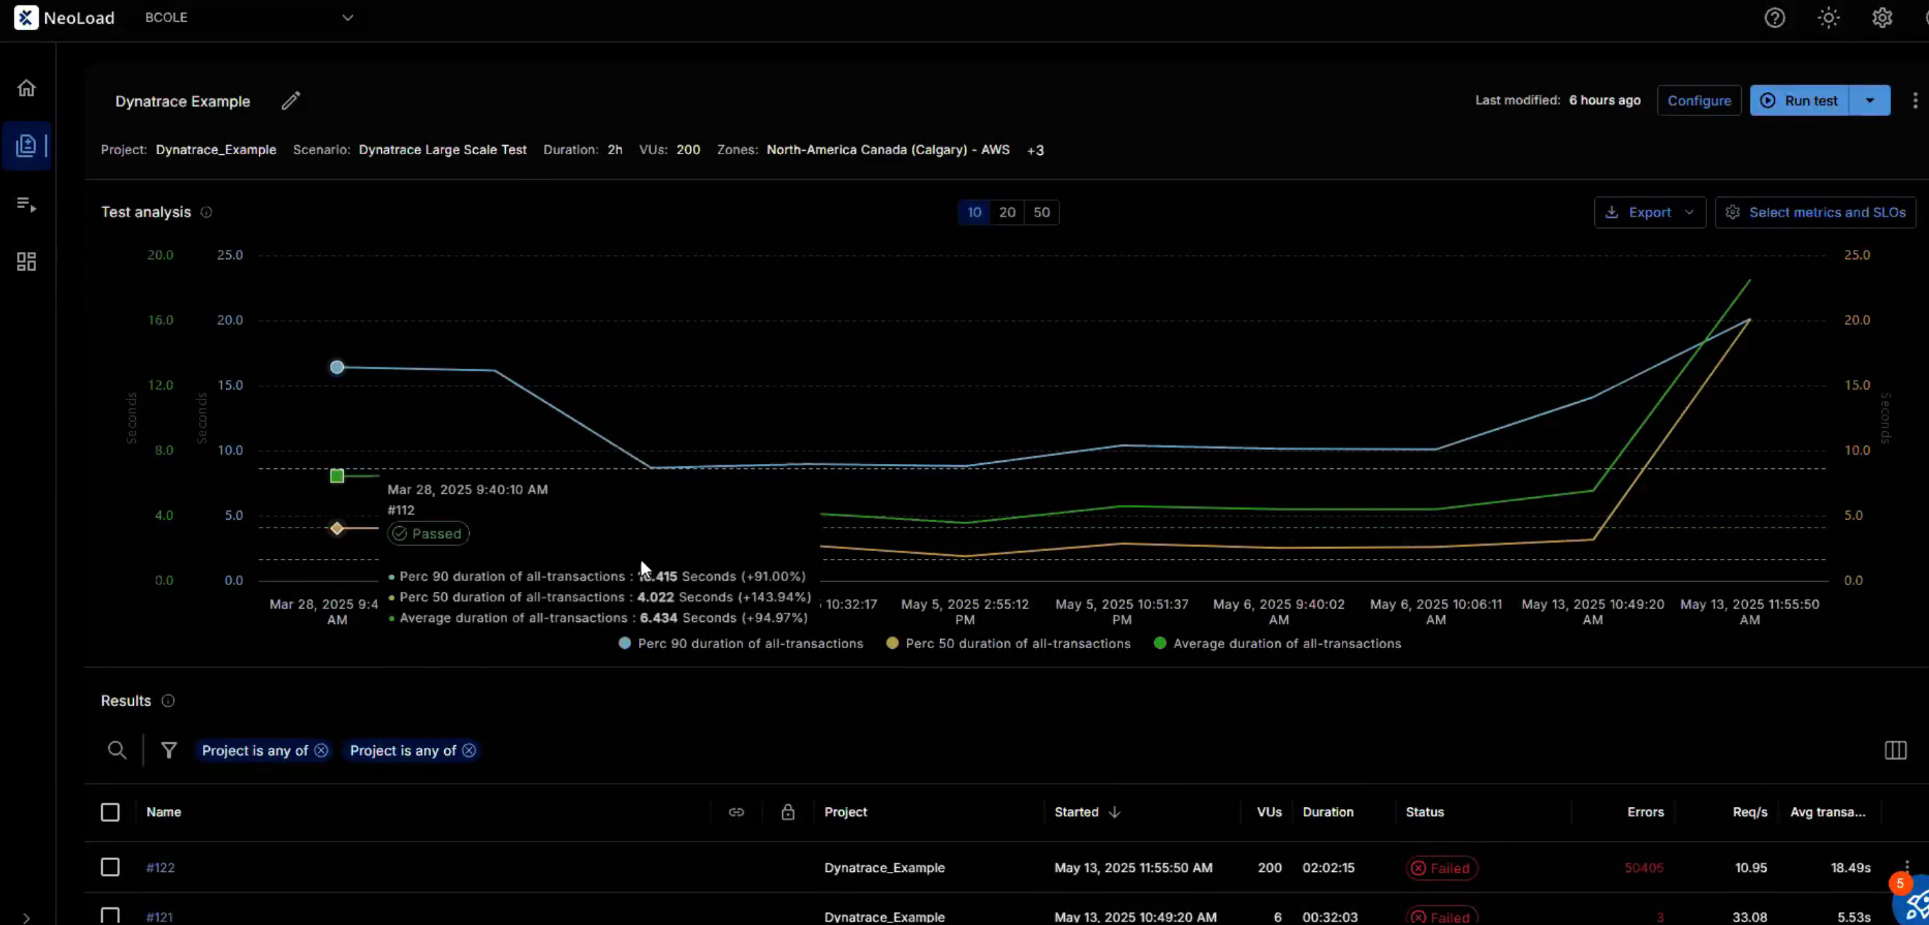Click the Perc 90 data point on Mar 28
The height and width of the screenshot is (925, 1929).
[x=337, y=368]
